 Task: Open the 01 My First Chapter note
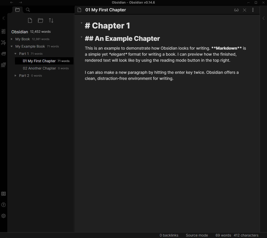(x=44, y=61)
